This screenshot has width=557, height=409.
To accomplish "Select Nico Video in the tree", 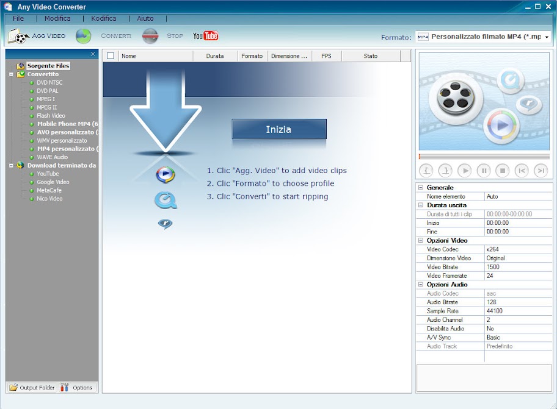I will [x=49, y=199].
